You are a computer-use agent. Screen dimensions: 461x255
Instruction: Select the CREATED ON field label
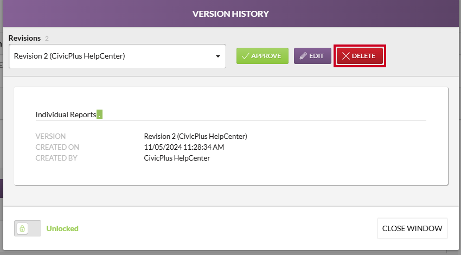(57, 147)
